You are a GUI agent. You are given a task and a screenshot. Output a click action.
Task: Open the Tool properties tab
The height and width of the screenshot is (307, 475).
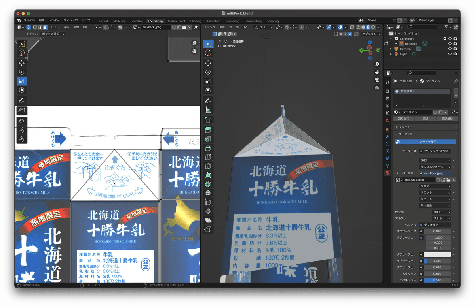[388, 82]
